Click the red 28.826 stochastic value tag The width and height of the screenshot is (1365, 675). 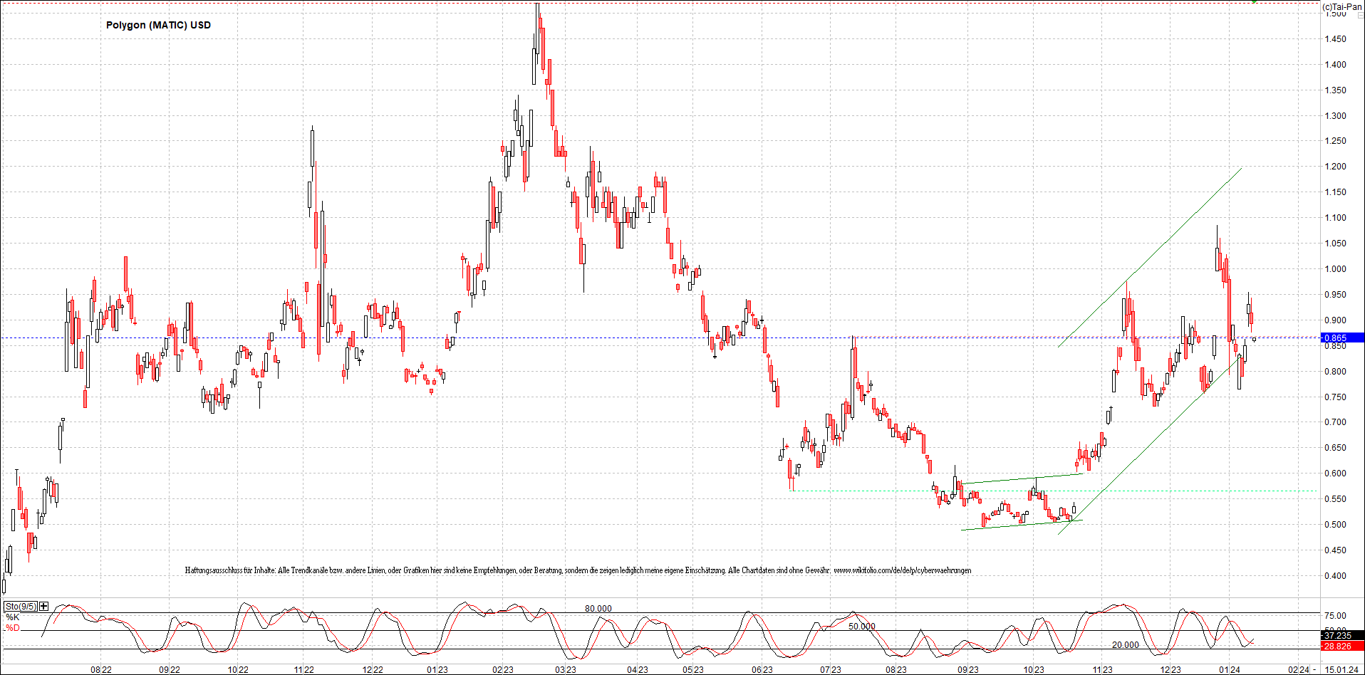pos(1342,646)
